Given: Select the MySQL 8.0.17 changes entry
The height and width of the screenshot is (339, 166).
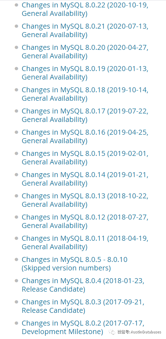Looking at the screenshot, I should point(85,115).
